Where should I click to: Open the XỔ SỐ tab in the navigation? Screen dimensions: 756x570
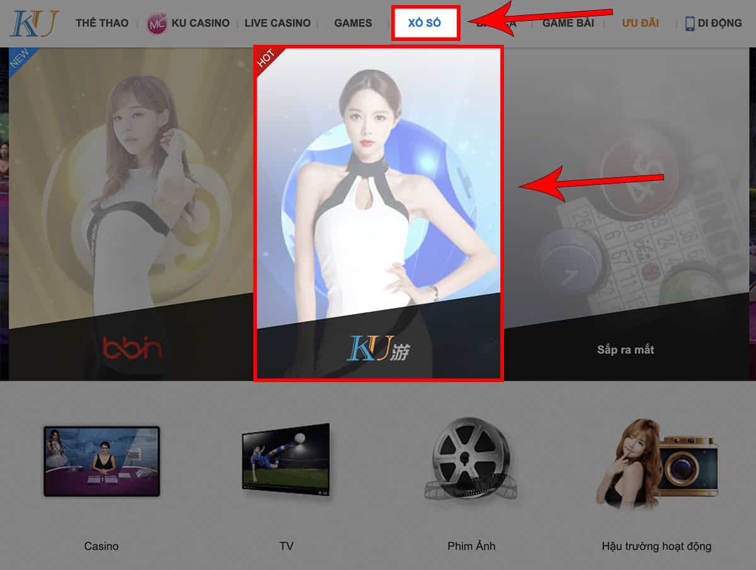[x=426, y=23]
